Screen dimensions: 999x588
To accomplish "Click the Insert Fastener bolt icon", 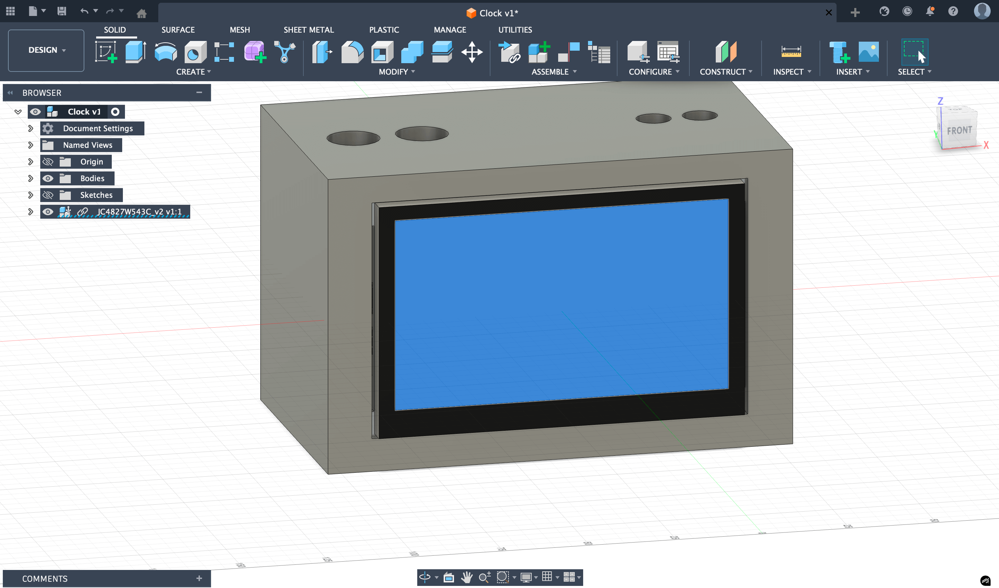I will tap(839, 52).
